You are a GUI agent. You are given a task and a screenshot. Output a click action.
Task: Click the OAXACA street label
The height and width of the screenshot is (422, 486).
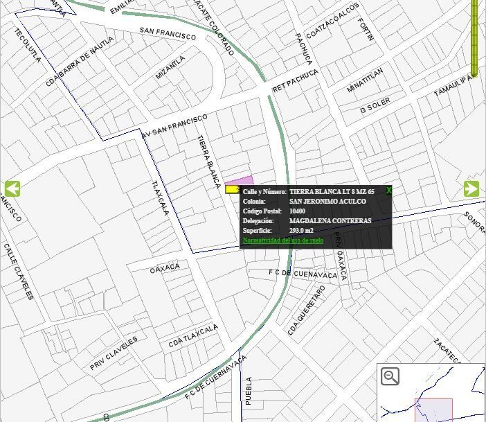[165, 268]
